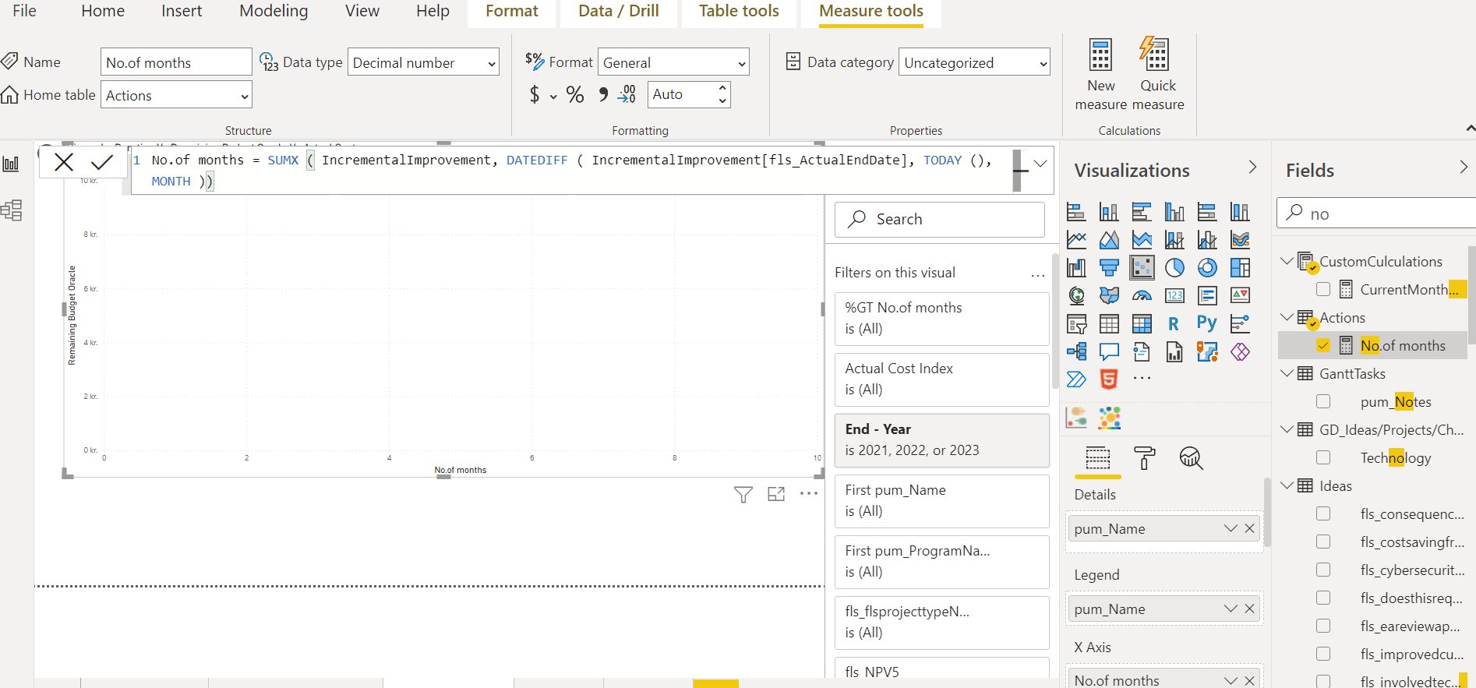Click the Quick measure icon
Screen dimensions: 1476x688
point(1155,54)
